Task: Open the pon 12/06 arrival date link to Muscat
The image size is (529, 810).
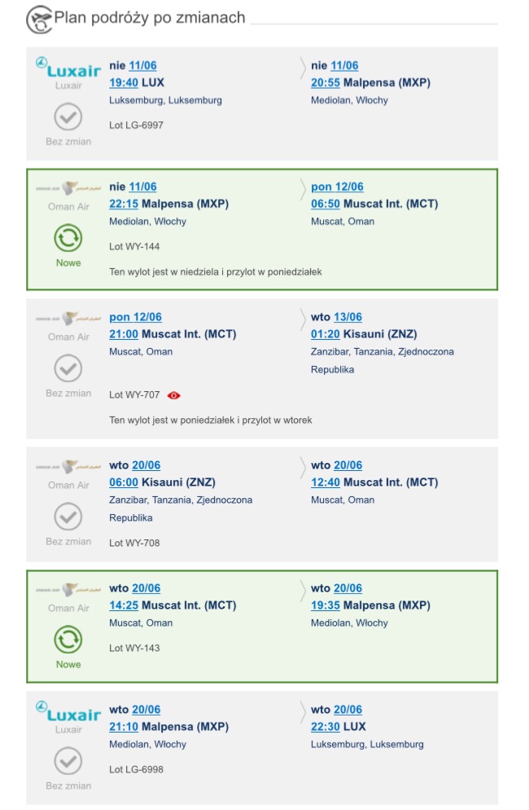Action: (x=337, y=187)
